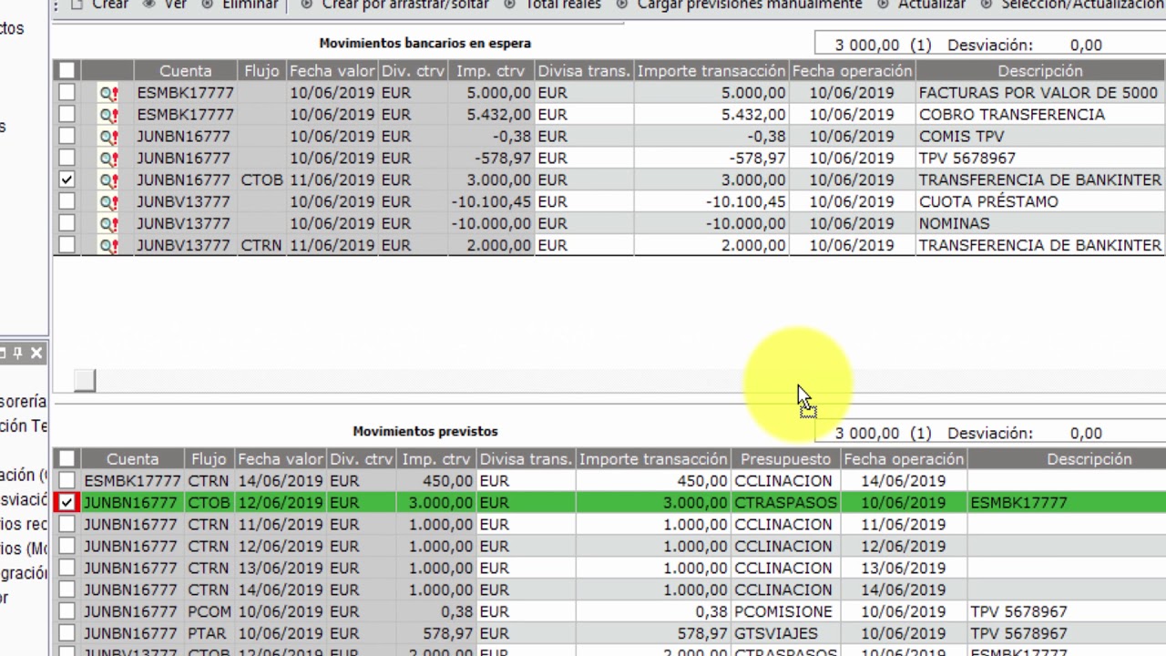The height and width of the screenshot is (656, 1166).
Task: Tick checkbox for forecast ESMBK17777 450,00 row
Action: tap(66, 480)
